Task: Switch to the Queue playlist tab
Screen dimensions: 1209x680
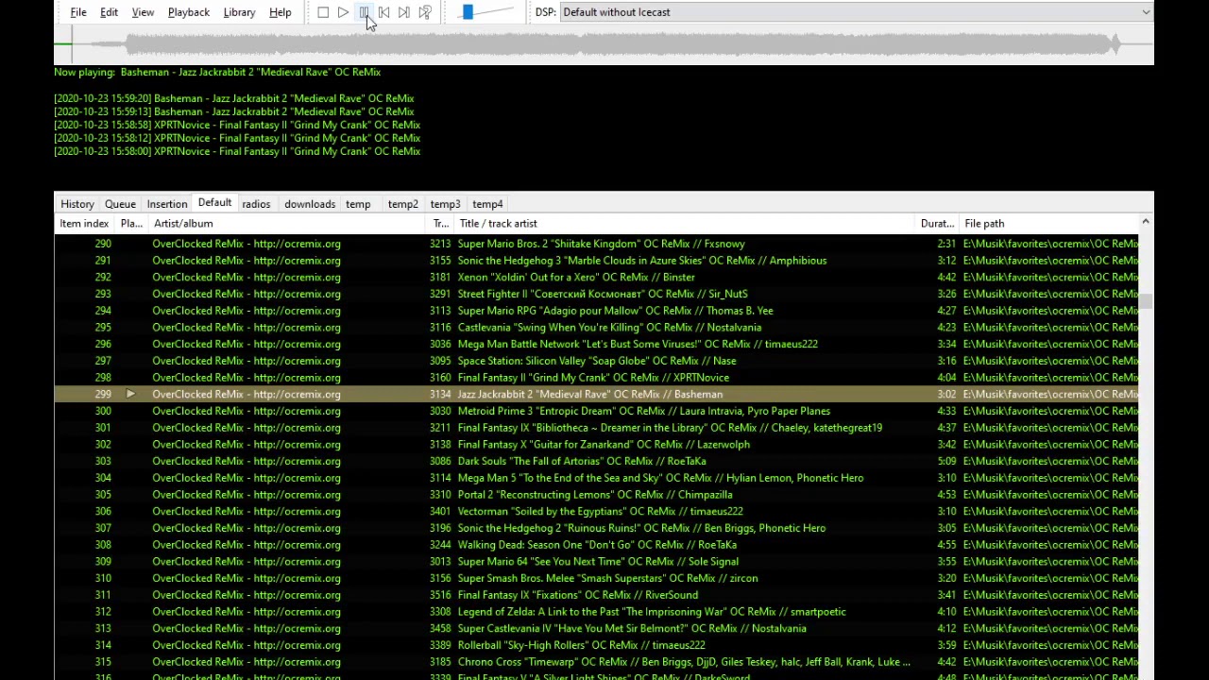Action: pyautogui.click(x=120, y=204)
